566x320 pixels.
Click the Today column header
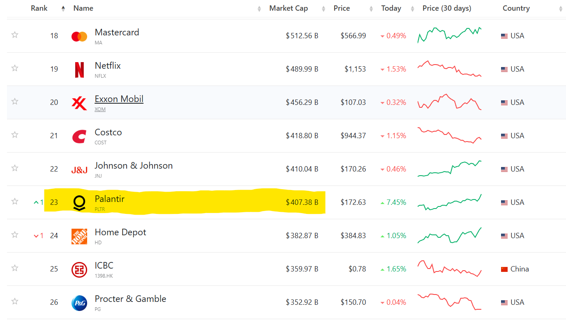pyautogui.click(x=391, y=8)
